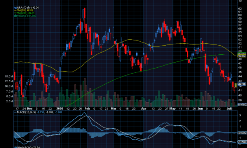Select the 'URA (Daily) 42.36' legend label
The width and height of the screenshot is (247, 148).
28,7
